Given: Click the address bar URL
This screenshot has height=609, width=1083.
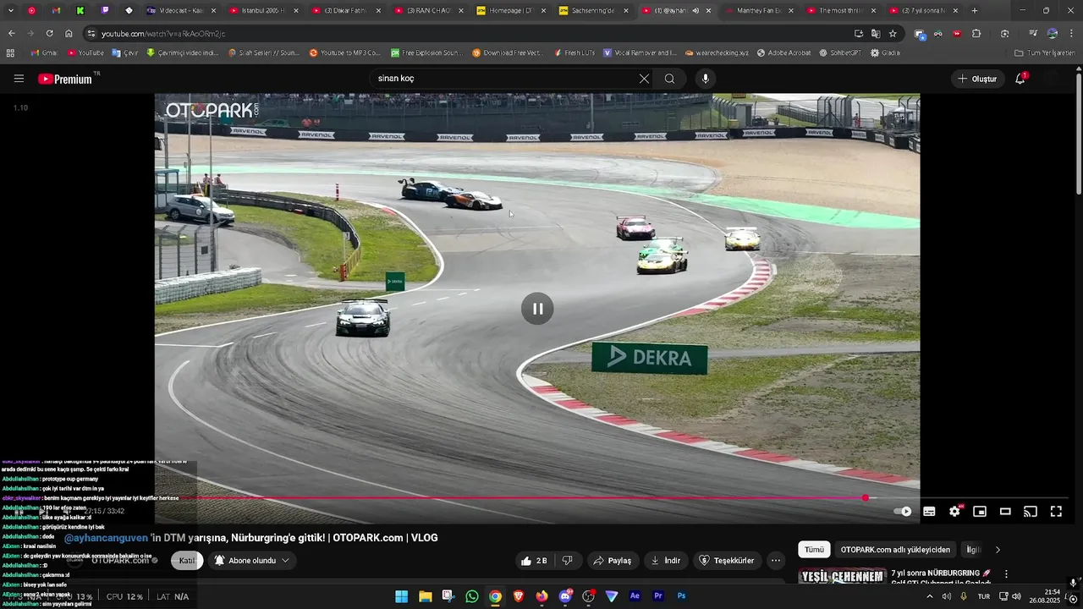Looking at the screenshot, I should (x=163, y=34).
